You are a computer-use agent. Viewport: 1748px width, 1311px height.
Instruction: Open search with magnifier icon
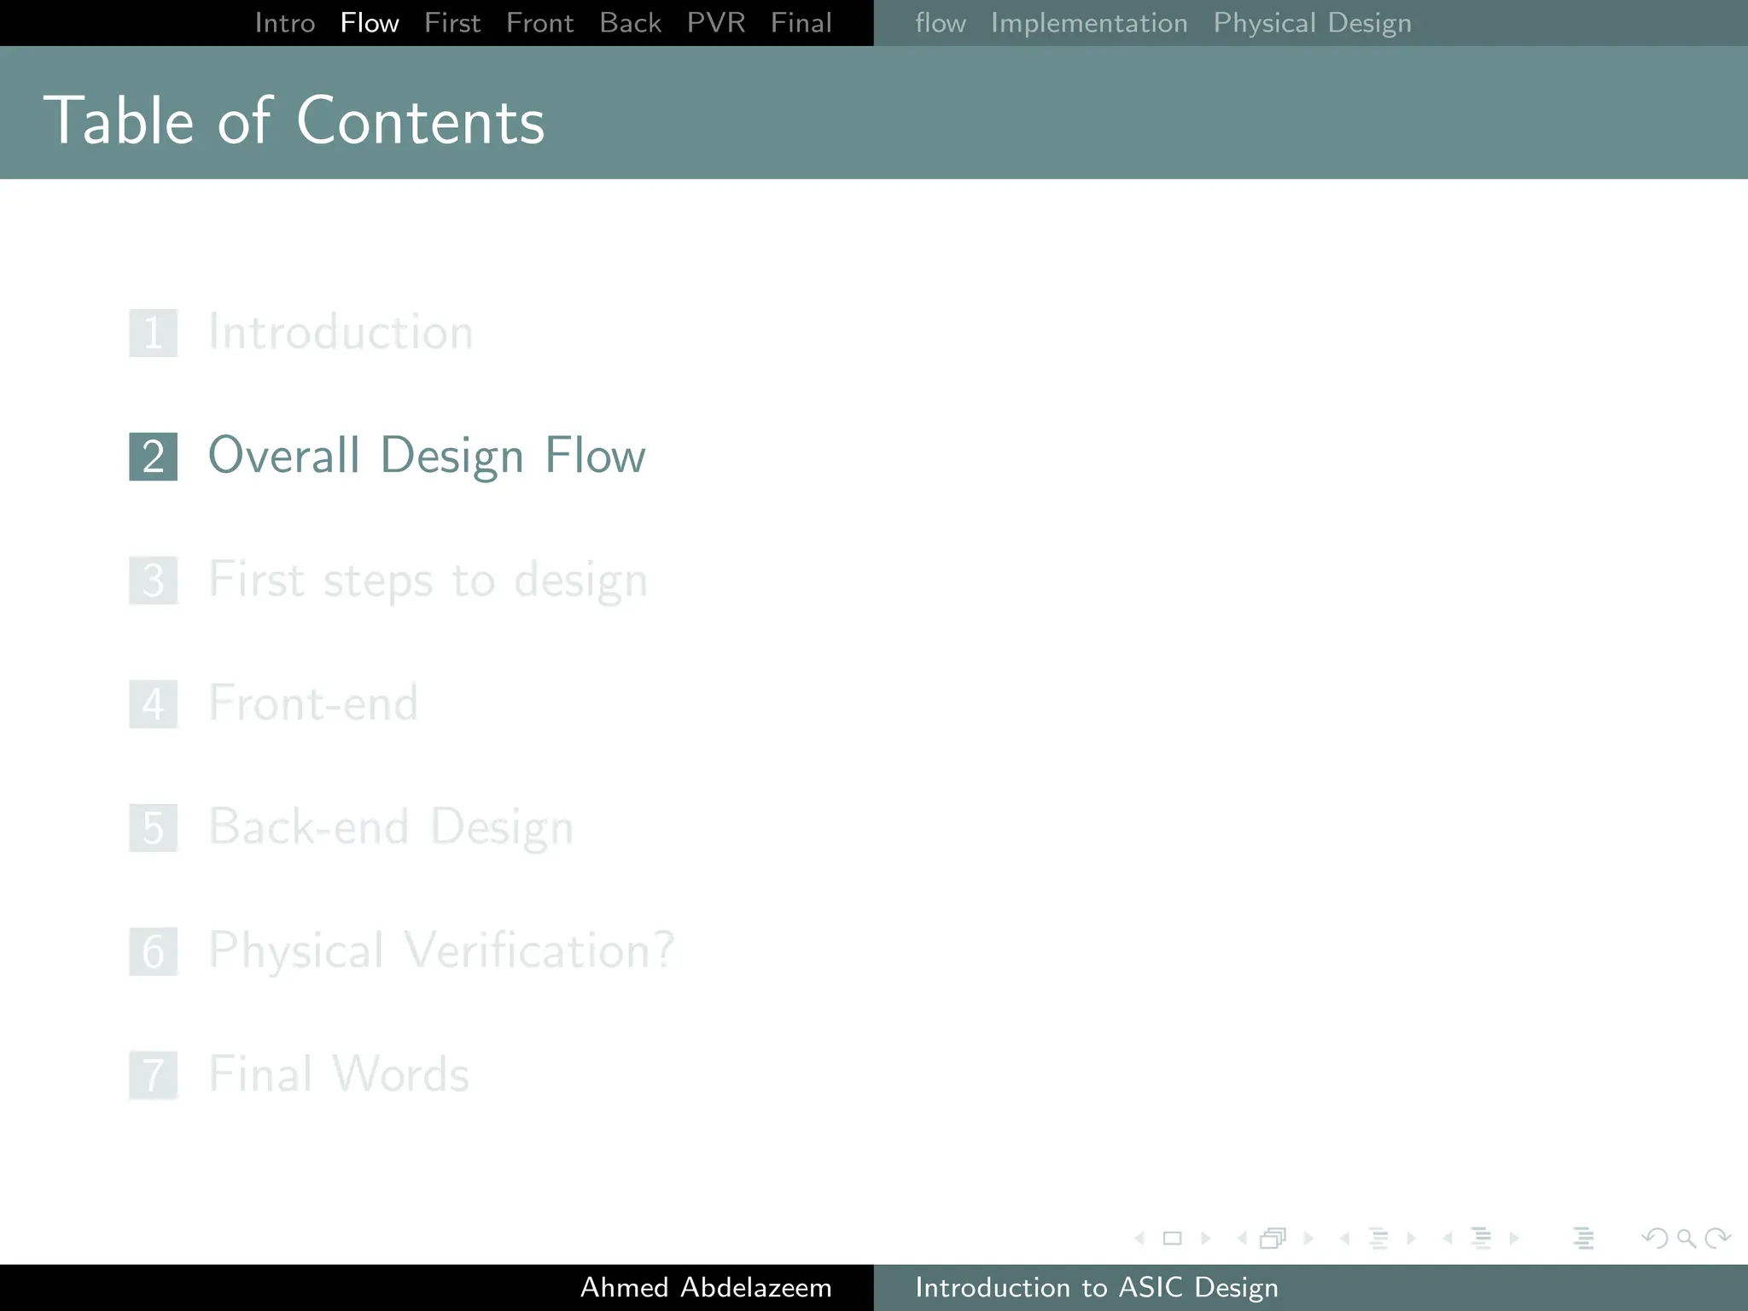click(1686, 1238)
